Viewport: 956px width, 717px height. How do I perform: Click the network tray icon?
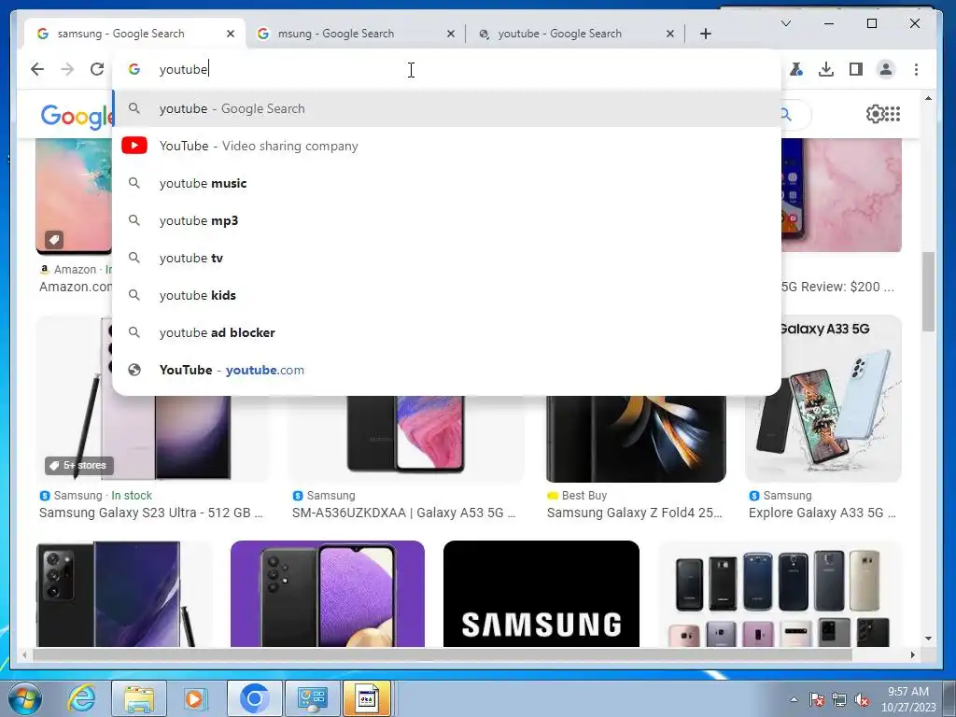(839, 700)
